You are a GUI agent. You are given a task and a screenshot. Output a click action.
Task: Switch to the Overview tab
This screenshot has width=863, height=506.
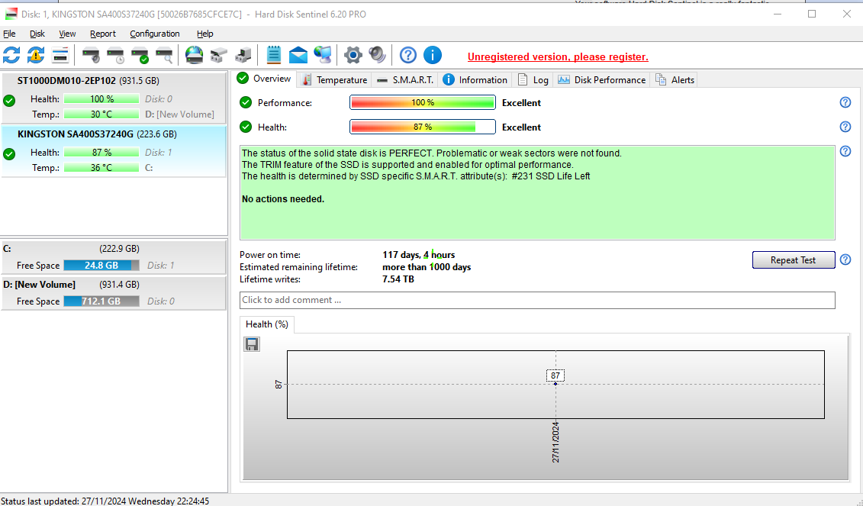(x=264, y=79)
